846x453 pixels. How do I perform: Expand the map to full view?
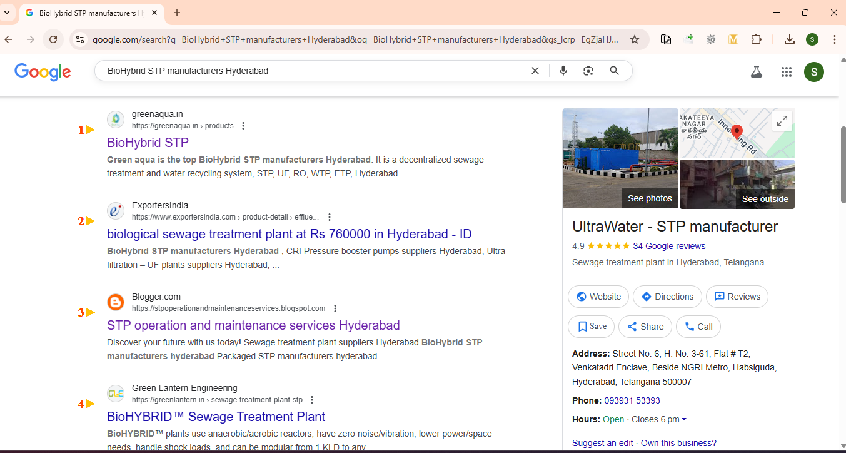coord(782,121)
